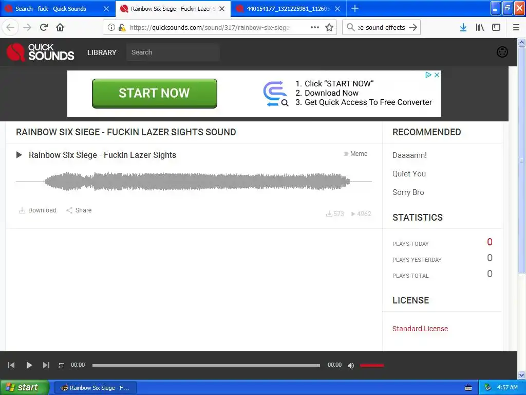Download the sound file
This screenshot has width=526, height=395.
point(37,210)
